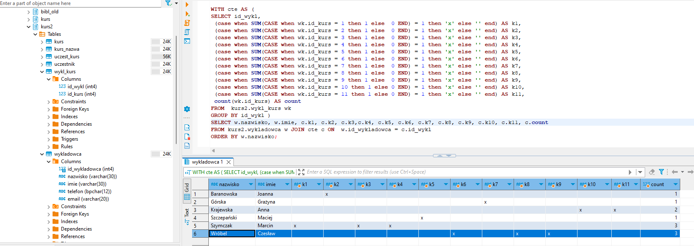Screen dimensions: 694x246
Task: Click the kurs2 schema icon
Action: (x=35, y=27)
